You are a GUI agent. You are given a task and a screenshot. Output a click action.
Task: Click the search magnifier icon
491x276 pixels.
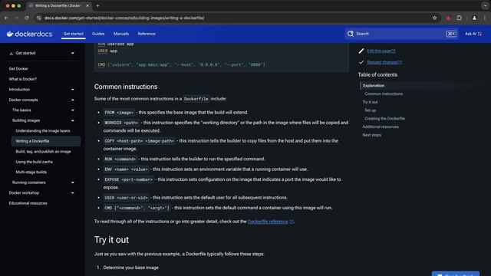coord(351,34)
